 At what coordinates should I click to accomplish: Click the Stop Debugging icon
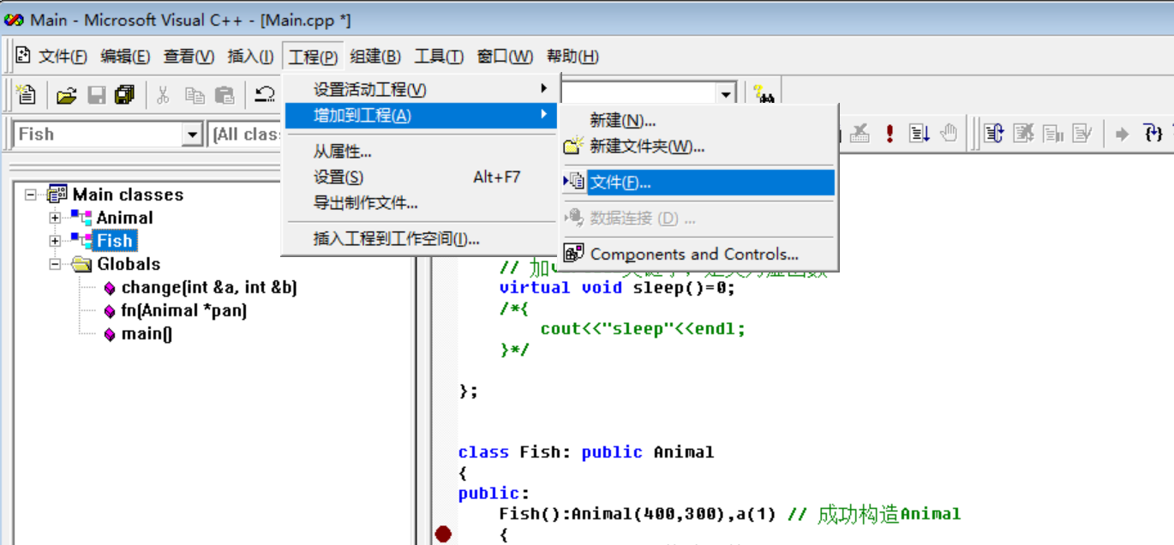(x=1024, y=134)
